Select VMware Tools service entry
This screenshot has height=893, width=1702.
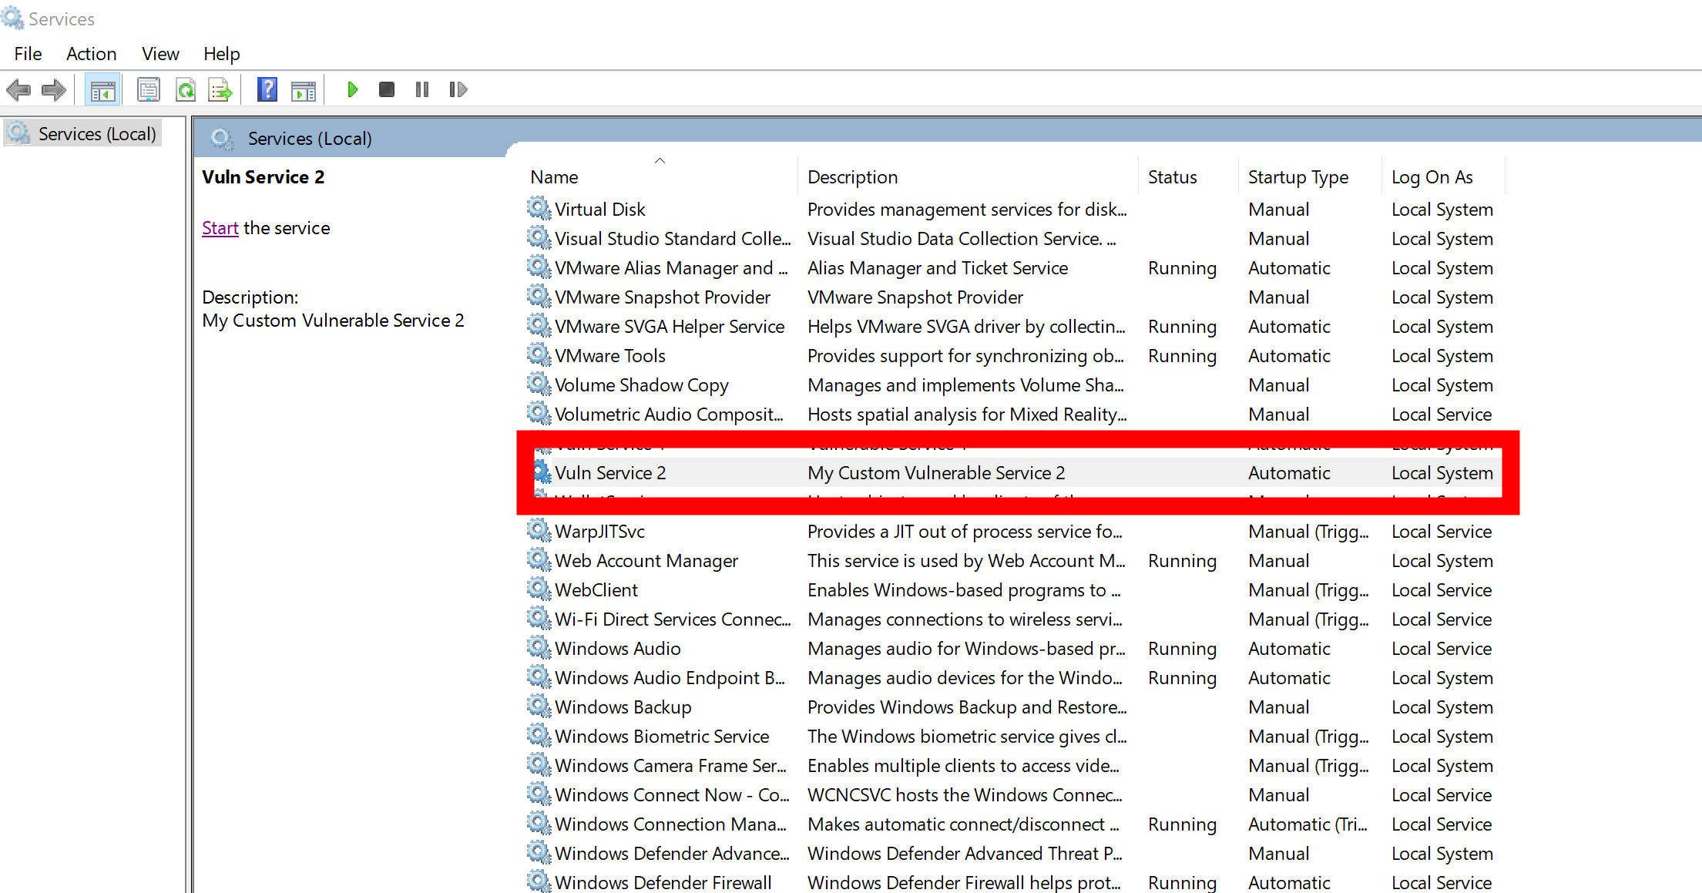pos(609,354)
